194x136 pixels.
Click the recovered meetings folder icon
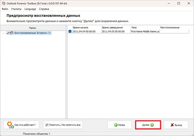[12, 33]
